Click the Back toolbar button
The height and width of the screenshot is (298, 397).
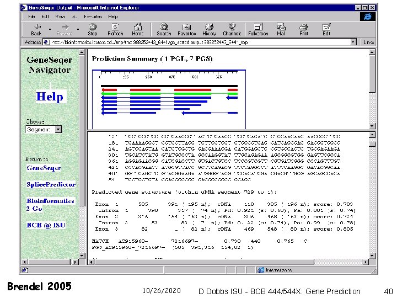pyautogui.click(x=36, y=30)
